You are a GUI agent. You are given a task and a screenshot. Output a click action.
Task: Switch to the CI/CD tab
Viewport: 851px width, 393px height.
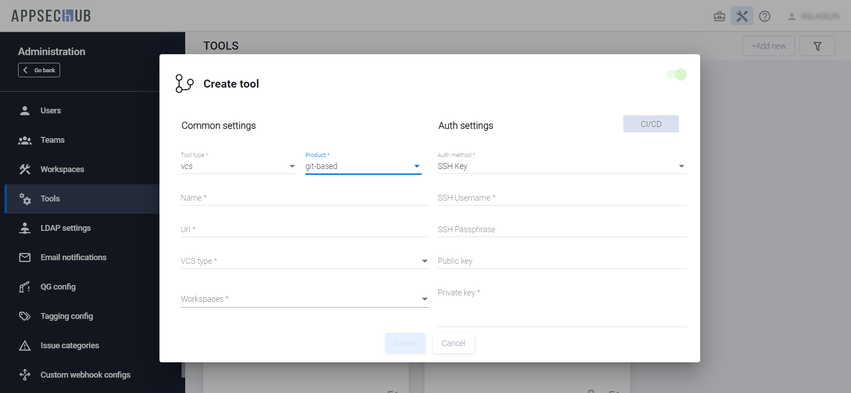pos(650,124)
